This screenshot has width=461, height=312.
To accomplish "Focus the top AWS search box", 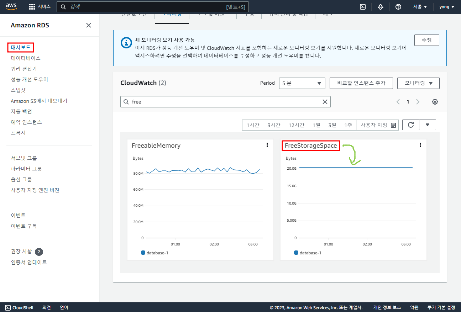I will click(153, 7).
